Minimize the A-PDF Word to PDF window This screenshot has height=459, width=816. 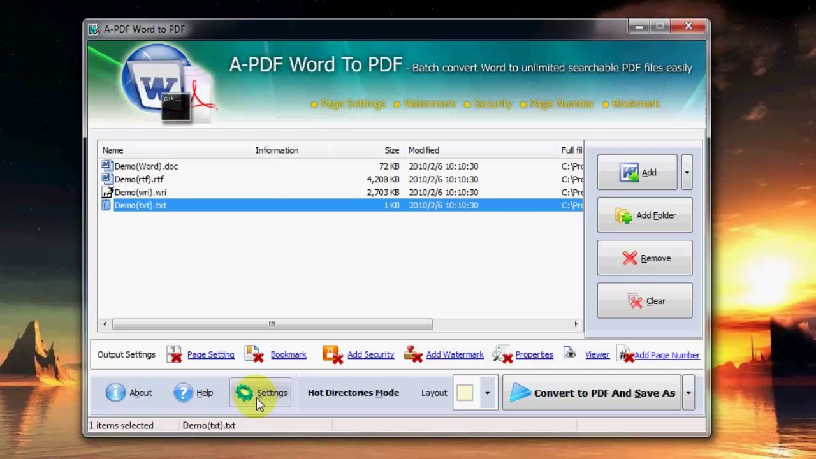pyautogui.click(x=639, y=26)
